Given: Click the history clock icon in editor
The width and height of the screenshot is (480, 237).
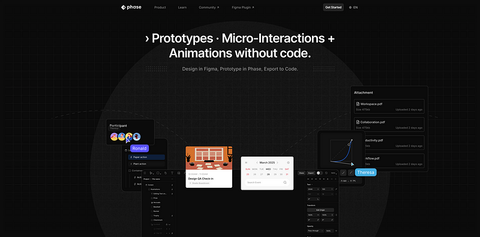Looking at the screenshot, I should 326,173.
